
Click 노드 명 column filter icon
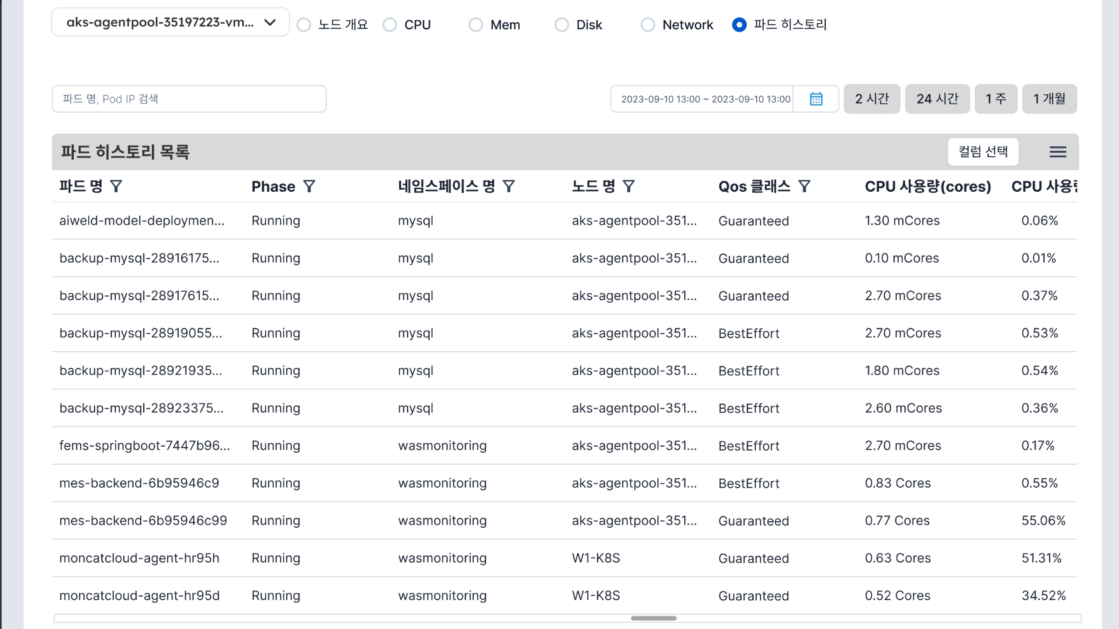[x=629, y=187]
